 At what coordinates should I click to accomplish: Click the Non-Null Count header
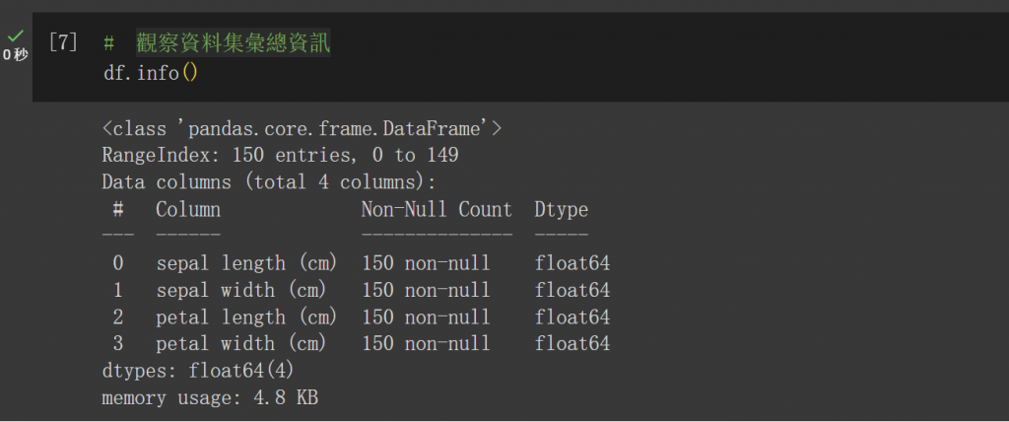click(437, 209)
